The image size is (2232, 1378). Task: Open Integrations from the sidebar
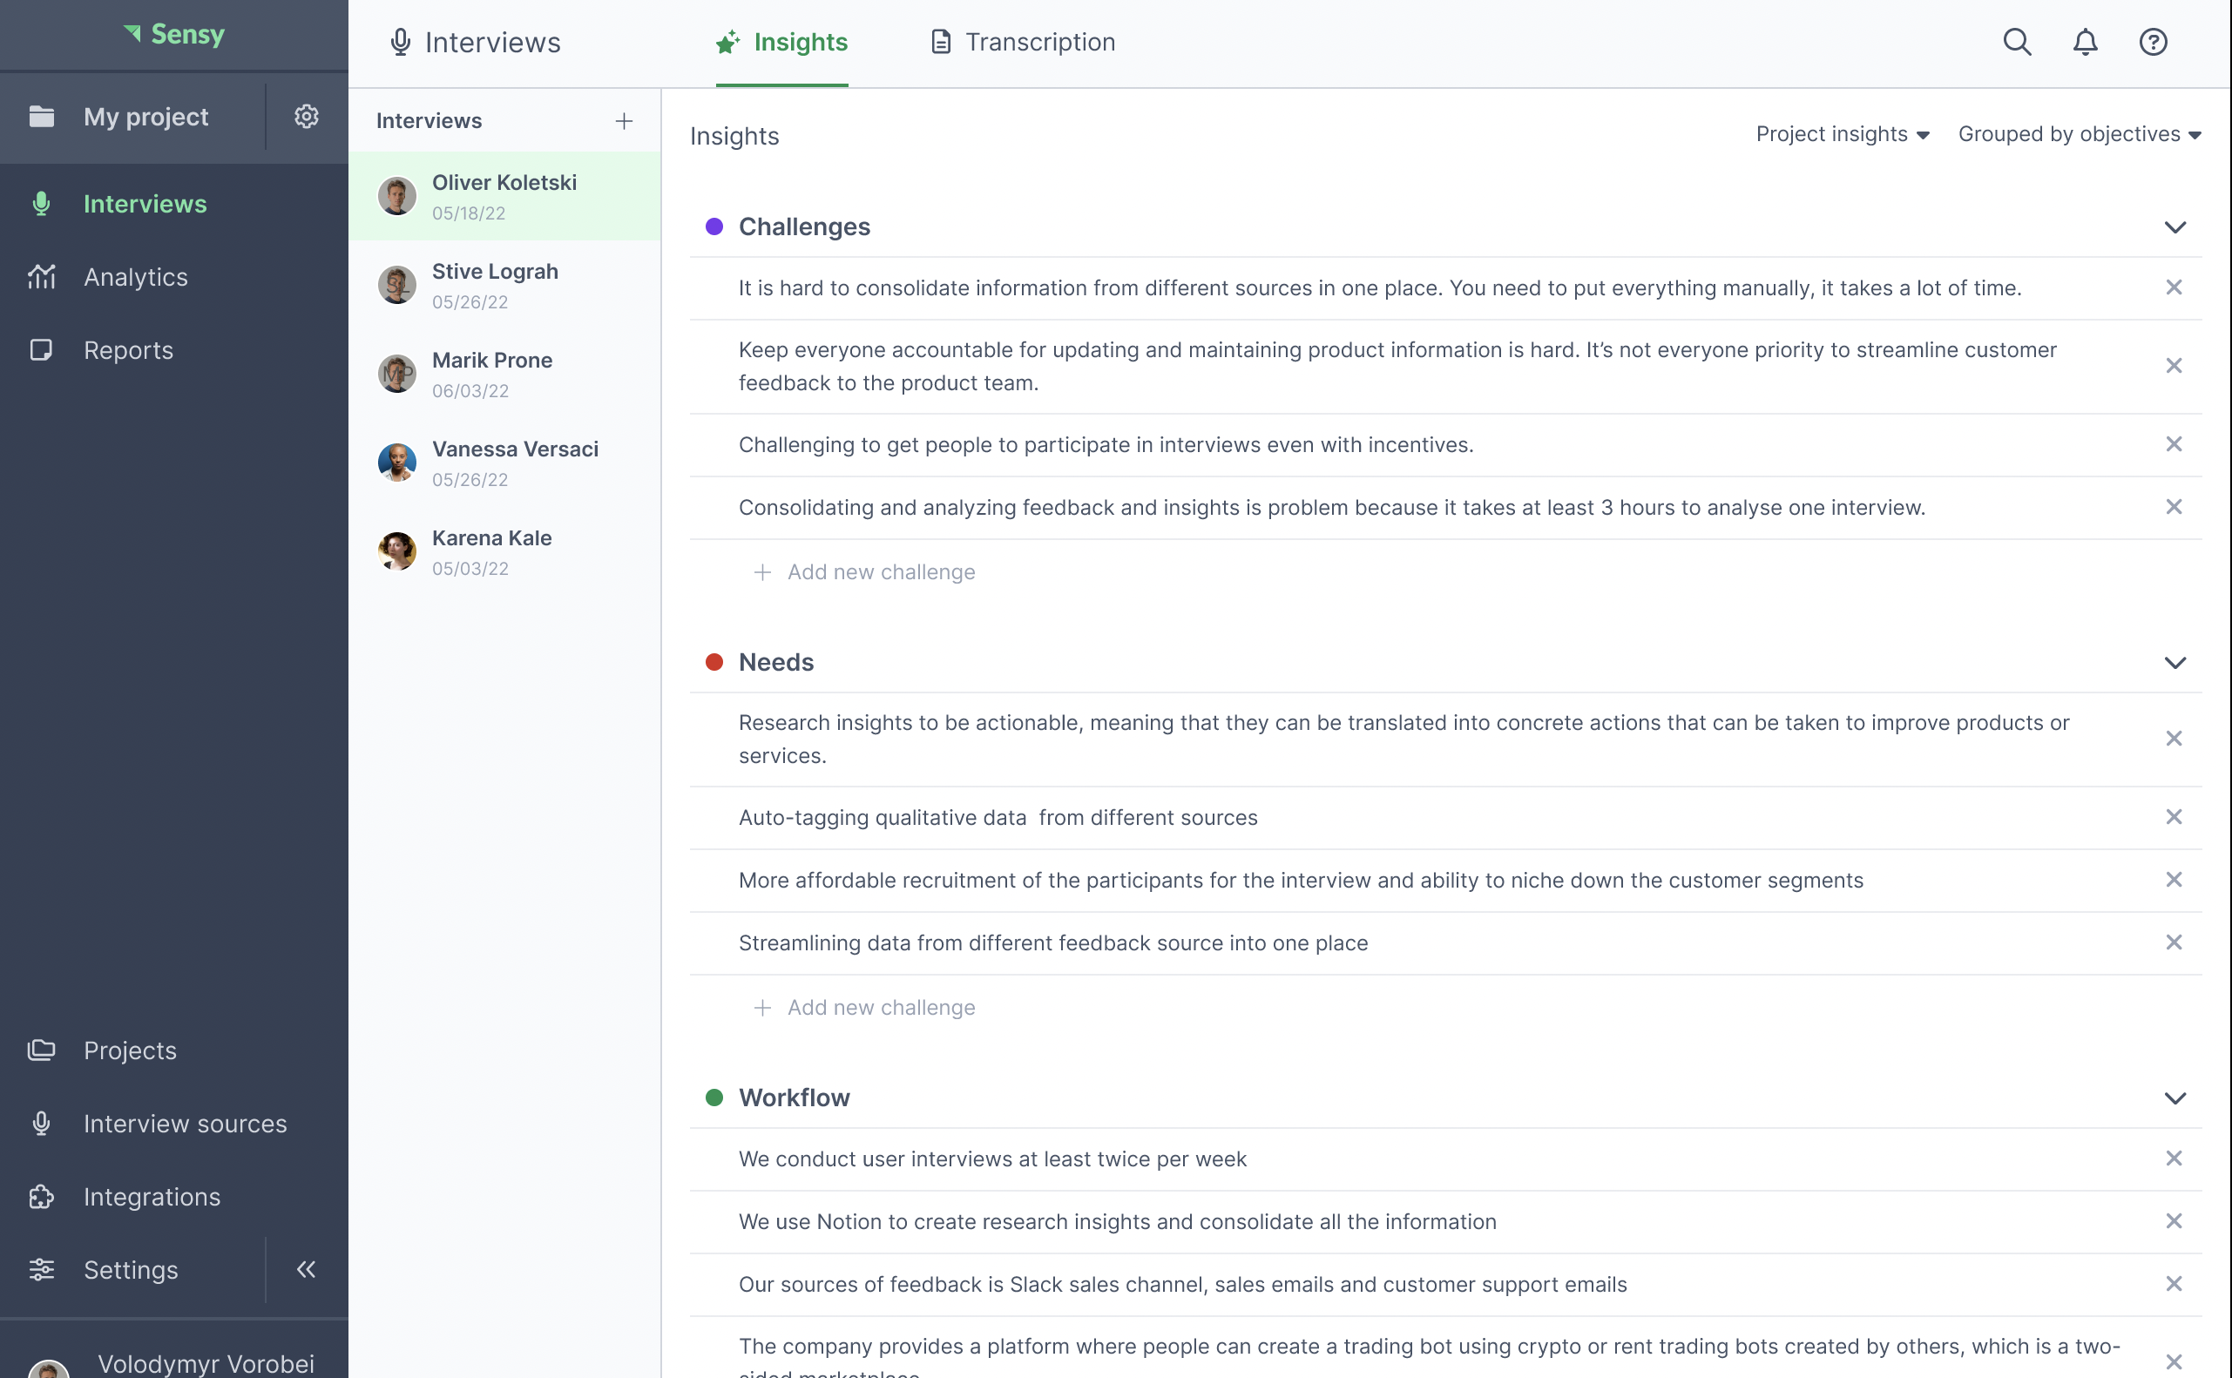[x=152, y=1196]
